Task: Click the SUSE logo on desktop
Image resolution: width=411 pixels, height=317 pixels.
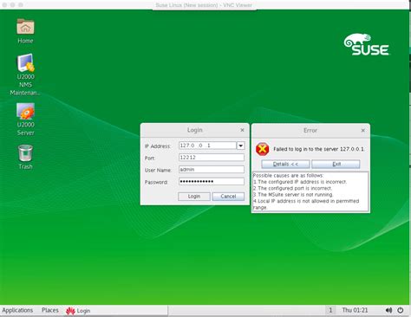Action: [x=367, y=44]
